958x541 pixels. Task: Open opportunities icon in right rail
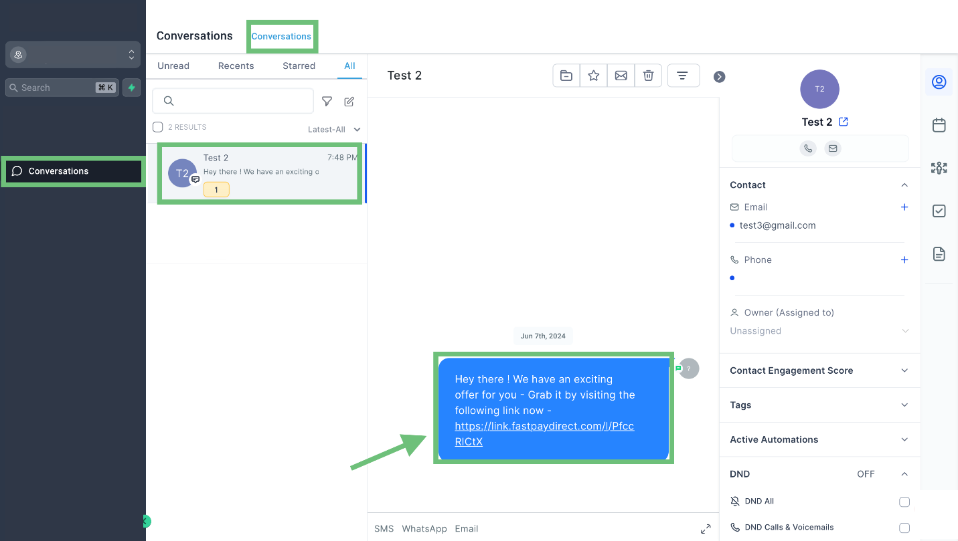coord(939,168)
